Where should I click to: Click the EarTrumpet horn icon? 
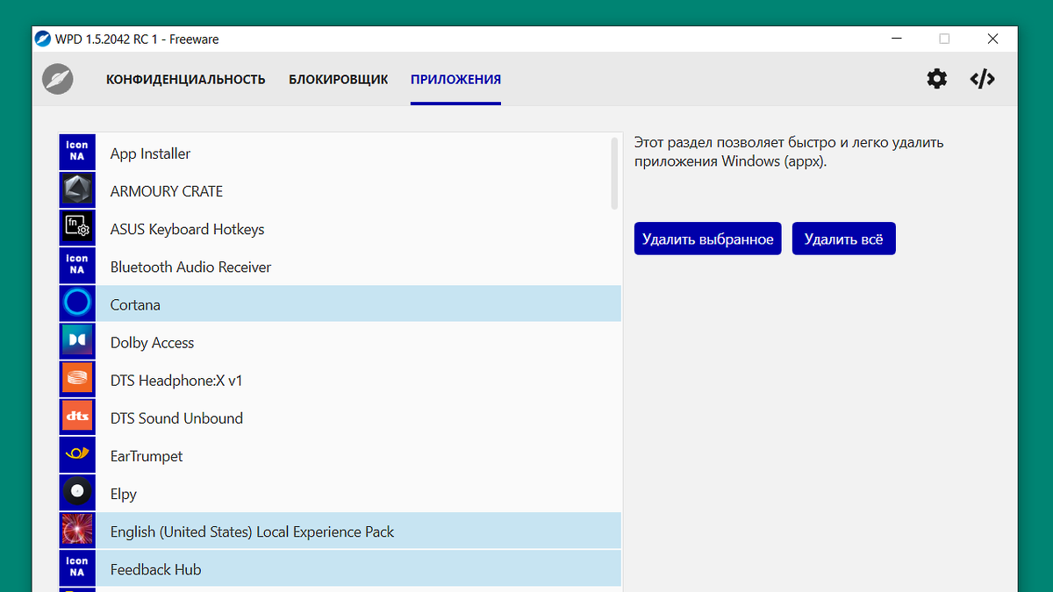[x=77, y=455]
